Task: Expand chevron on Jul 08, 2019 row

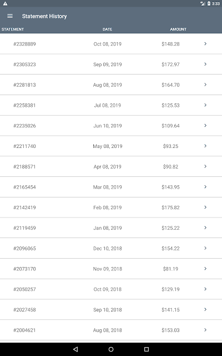Action: [205, 105]
